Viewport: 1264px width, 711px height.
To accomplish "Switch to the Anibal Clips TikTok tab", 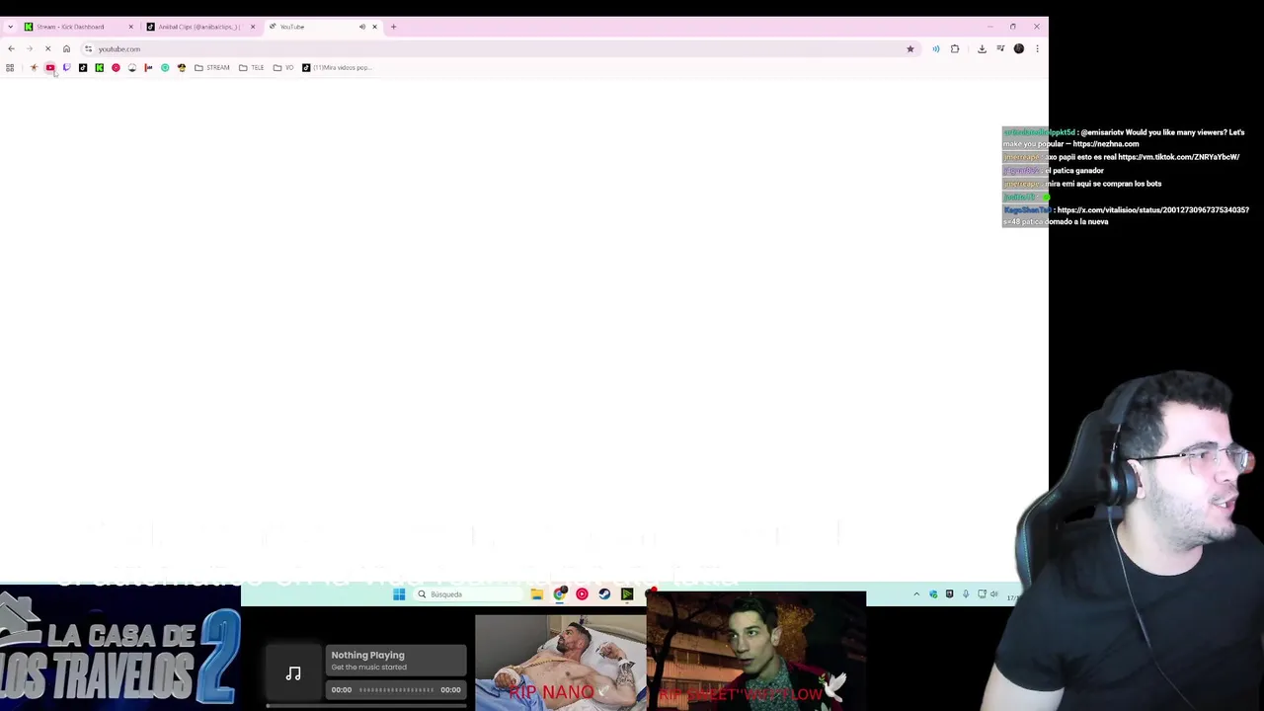I will tap(199, 27).
